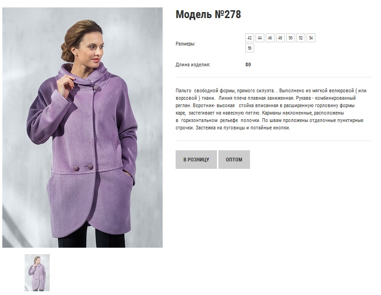Click the word 'Пальто' starting the description

click(x=184, y=91)
